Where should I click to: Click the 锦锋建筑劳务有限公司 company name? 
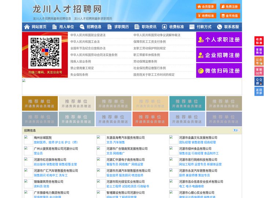coord(49,181)
